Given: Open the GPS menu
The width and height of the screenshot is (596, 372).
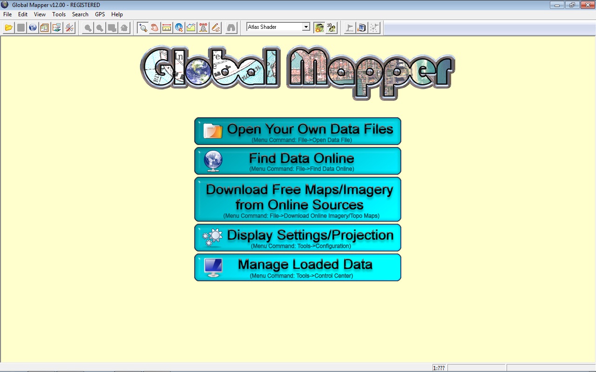Looking at the screenshot, I should pos(100,14).
